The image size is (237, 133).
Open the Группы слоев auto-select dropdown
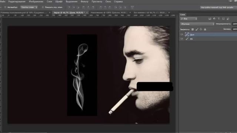(x=29, y=7)
